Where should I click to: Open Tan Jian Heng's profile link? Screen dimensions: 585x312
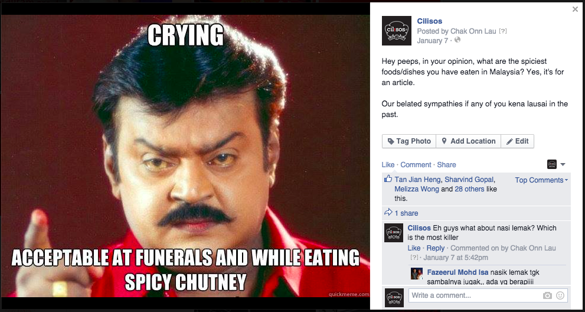pyautogui.click(x=417, y=180)
